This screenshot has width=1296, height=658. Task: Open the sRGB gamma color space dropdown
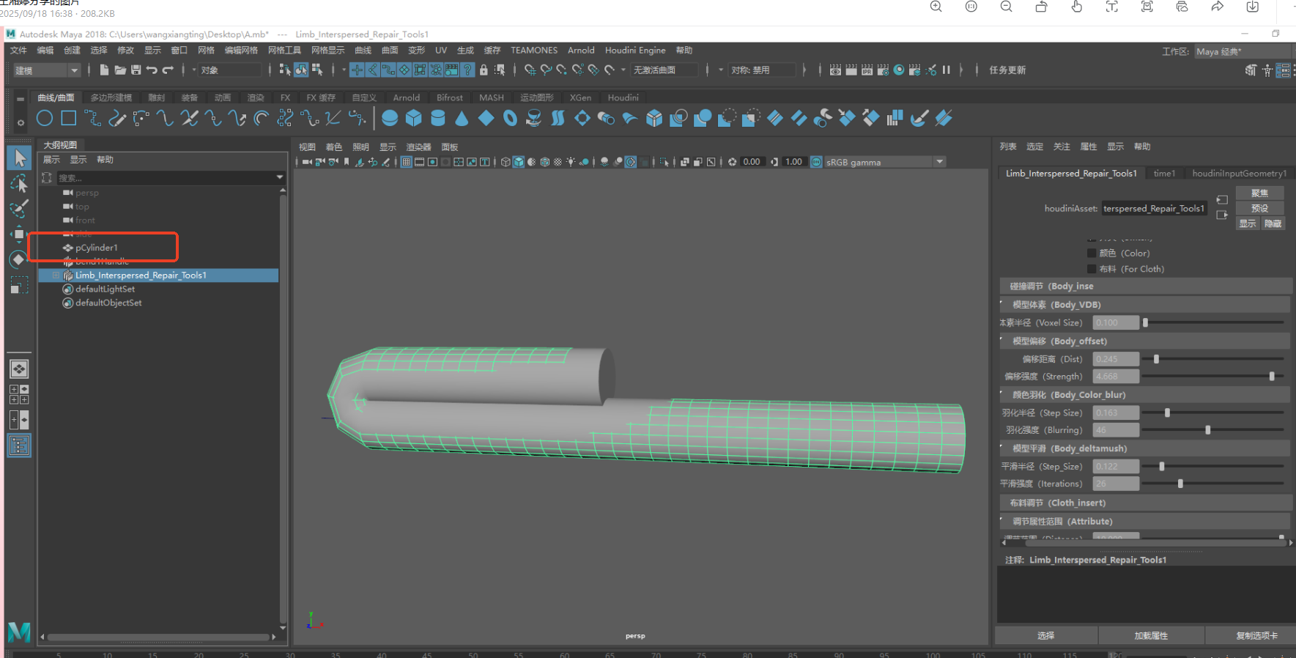[939, 162]
